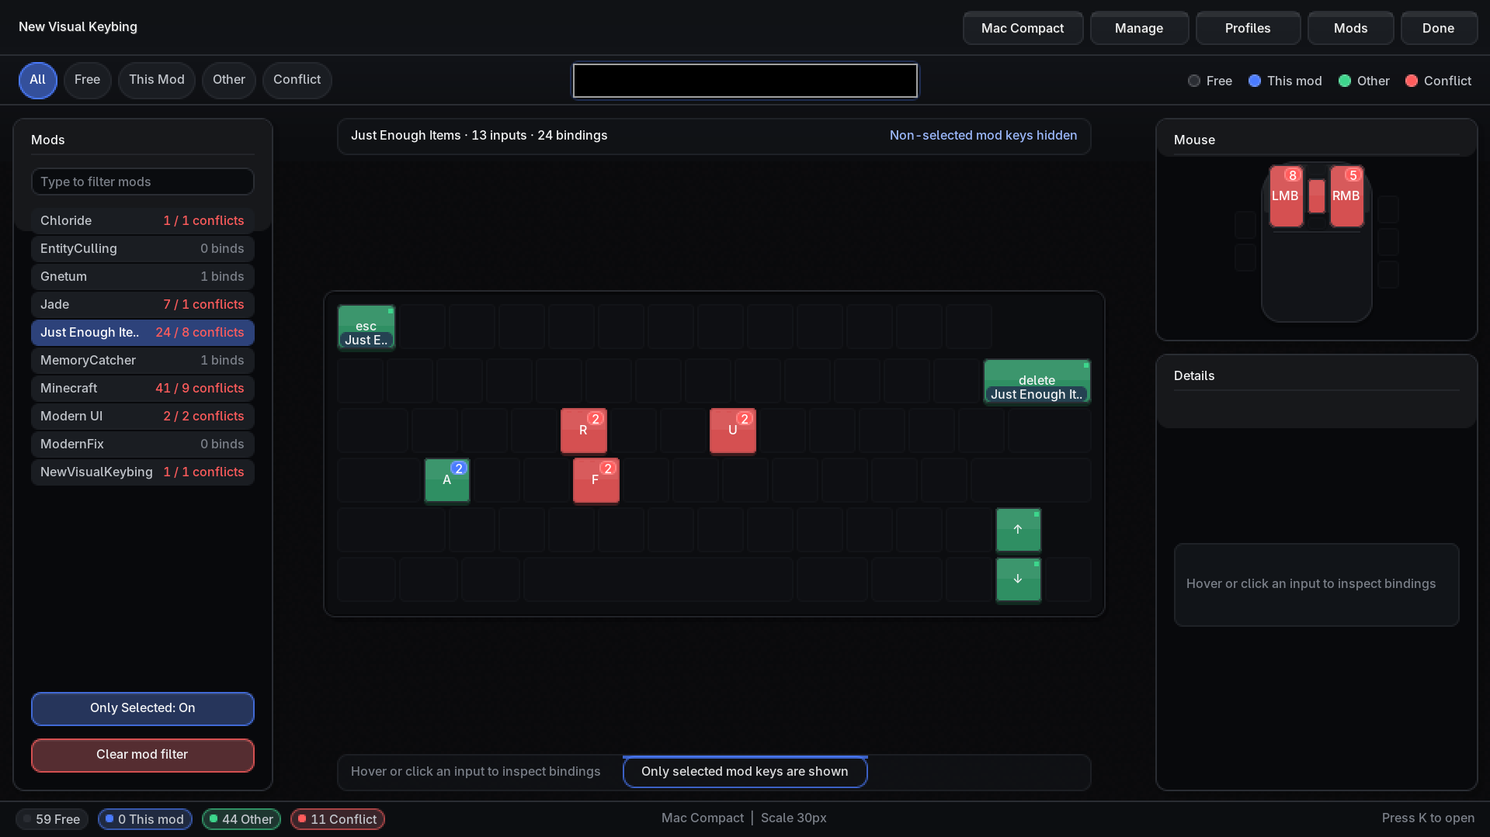
Task: Click the 44 Other status chip
Action: tap(241, 819)
